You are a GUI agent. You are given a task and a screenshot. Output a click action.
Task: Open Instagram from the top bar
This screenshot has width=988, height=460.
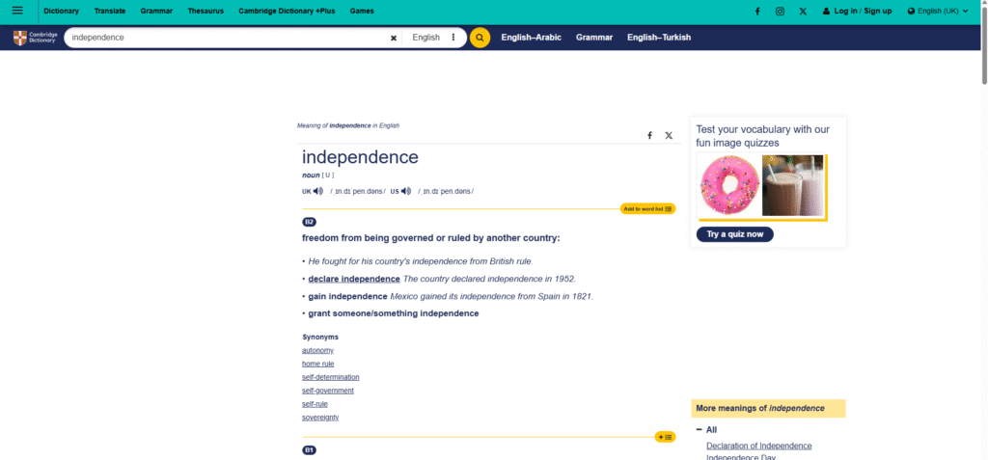[x=780, y=12]
